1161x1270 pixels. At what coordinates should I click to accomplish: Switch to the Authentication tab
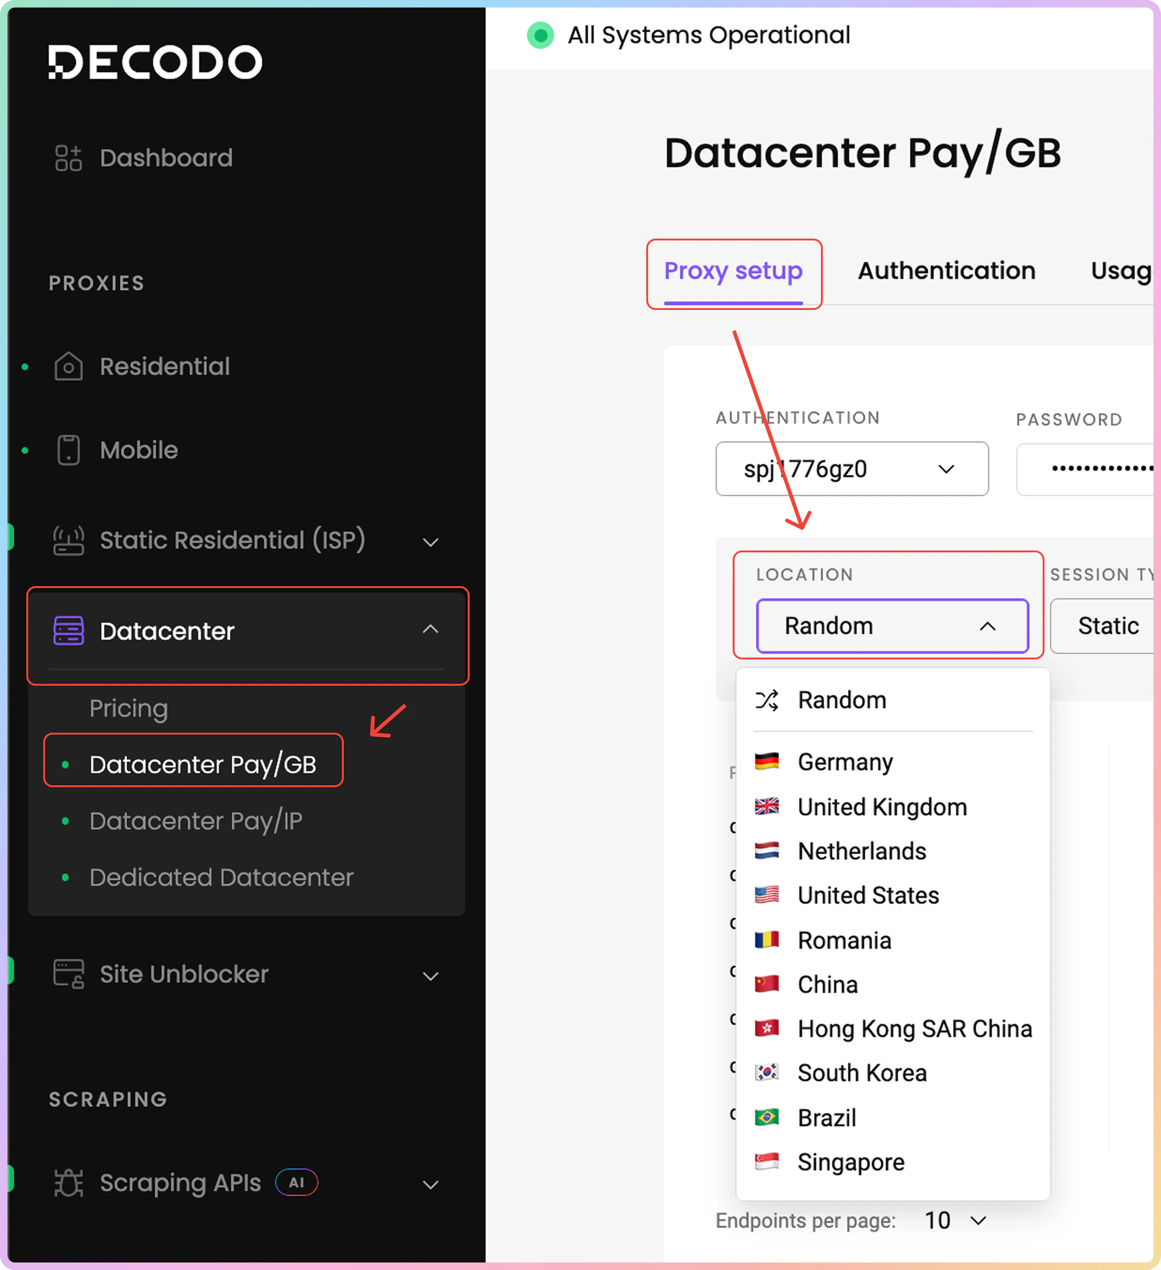[x=946, y=271]
